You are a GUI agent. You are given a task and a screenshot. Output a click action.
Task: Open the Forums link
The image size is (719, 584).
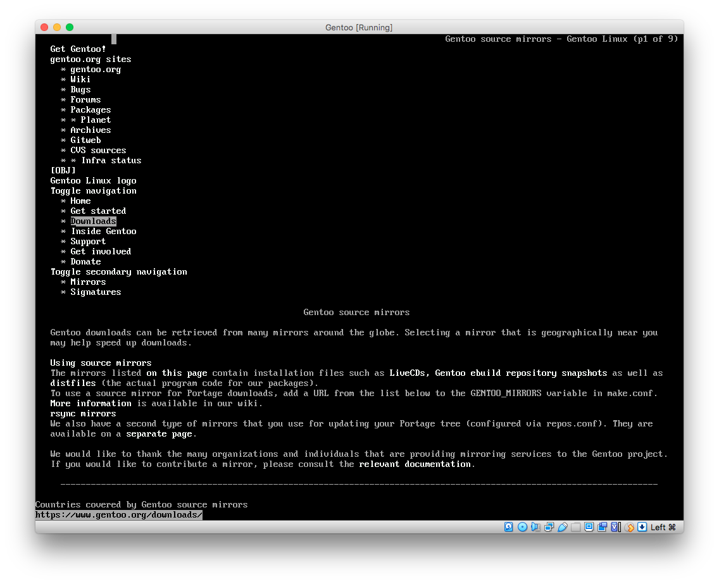pos(85,99)
